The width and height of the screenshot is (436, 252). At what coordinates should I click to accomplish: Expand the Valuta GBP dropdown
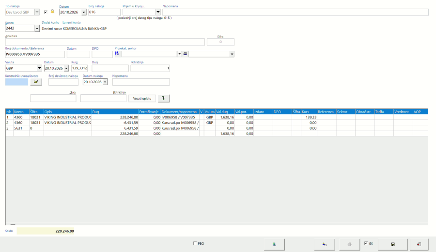[x=39, y=68]
